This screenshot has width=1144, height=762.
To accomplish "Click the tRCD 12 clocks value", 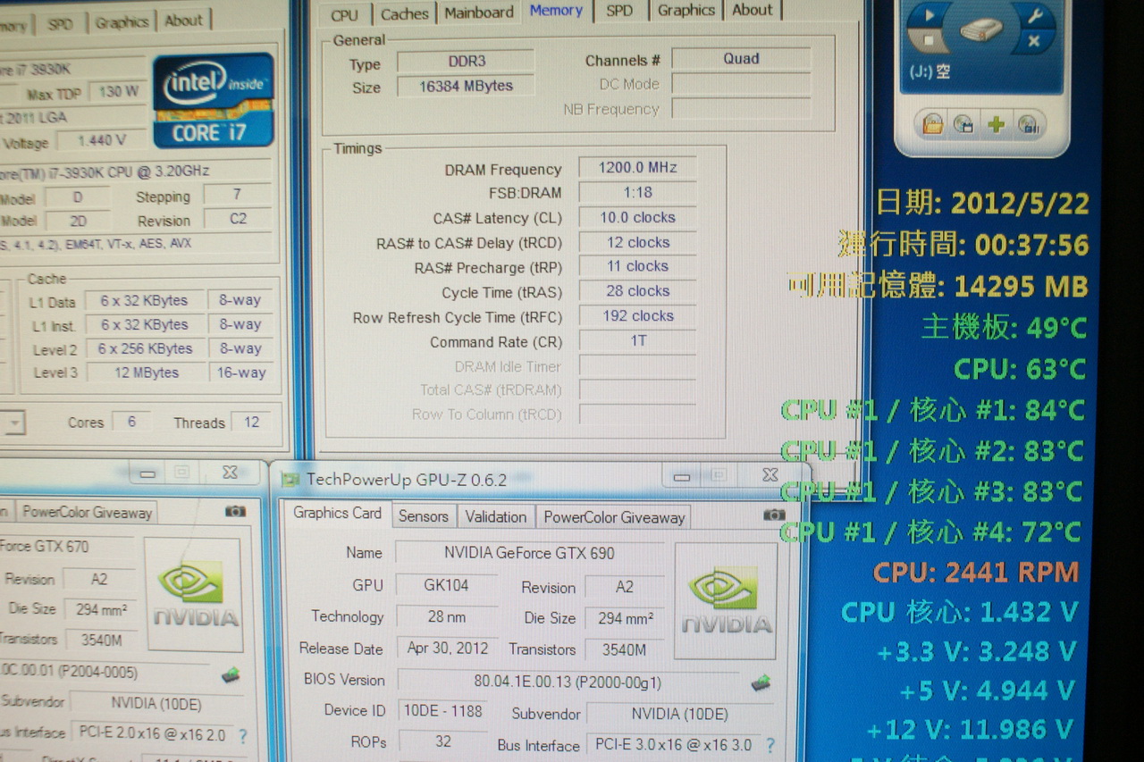I will tap(637, 242).
